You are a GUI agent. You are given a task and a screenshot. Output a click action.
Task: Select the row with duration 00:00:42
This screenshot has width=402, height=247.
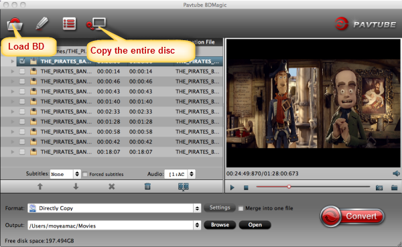coord(112,142)
